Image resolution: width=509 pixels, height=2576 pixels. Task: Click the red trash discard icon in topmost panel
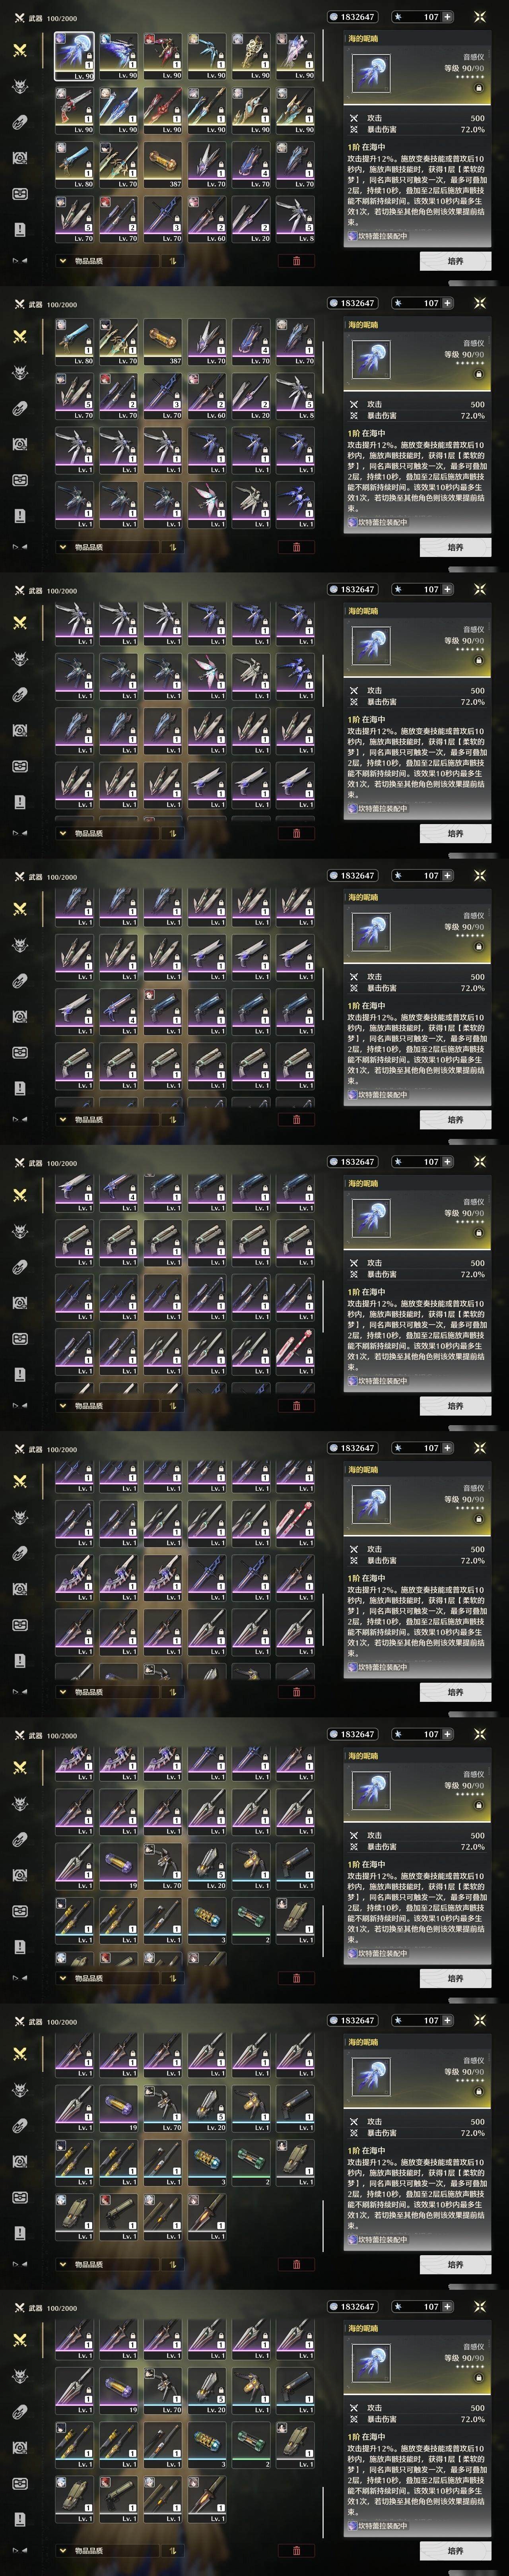tap(296, 261)
